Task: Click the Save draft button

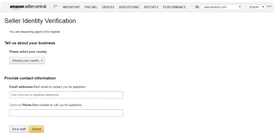Action: coord(19,129)
